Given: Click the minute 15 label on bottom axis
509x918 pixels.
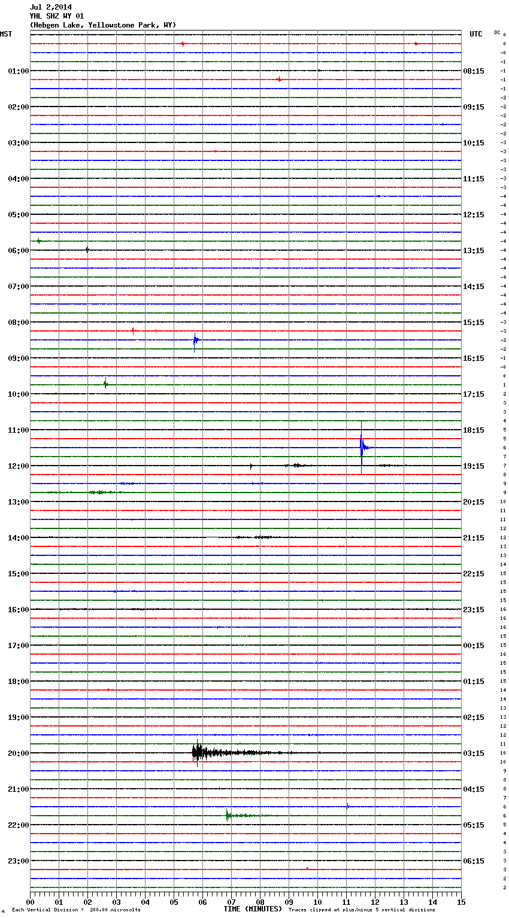Looking at the screenshot, I should point(461,902).
